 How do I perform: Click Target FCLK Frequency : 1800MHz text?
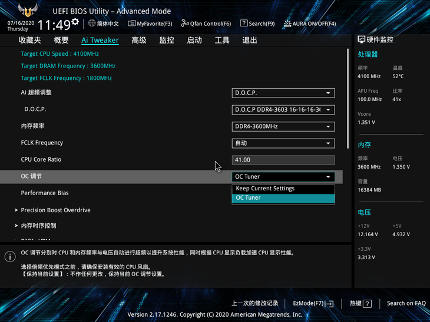tap(66, 78)
